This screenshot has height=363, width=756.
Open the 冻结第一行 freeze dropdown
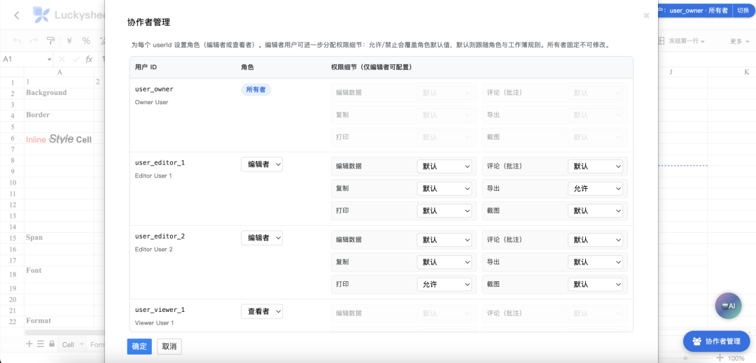click(682, 41)
